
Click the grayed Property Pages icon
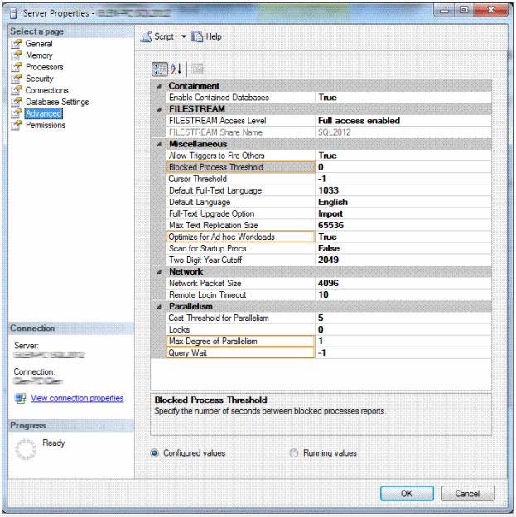[x=197, y=69]
